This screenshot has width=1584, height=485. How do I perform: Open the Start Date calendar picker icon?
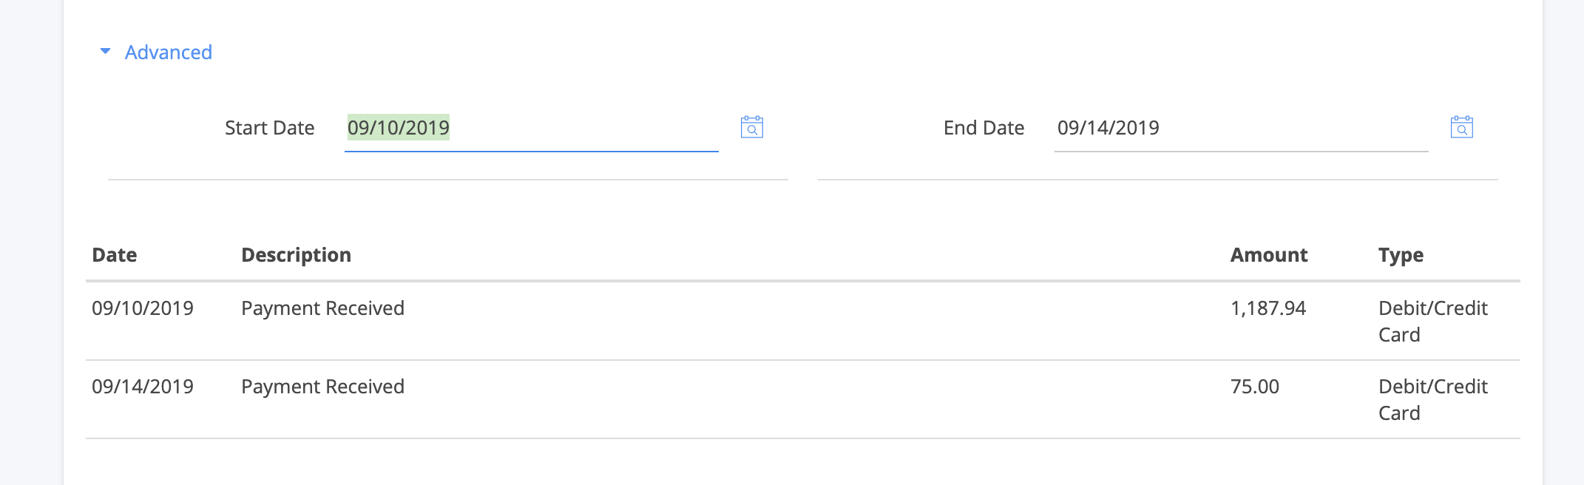[751, 127]
